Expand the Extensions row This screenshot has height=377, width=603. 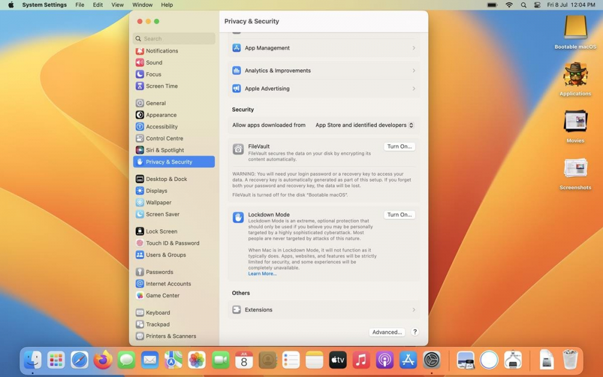click(x=324, y=310)
